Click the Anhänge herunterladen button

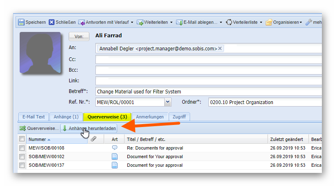89,128
